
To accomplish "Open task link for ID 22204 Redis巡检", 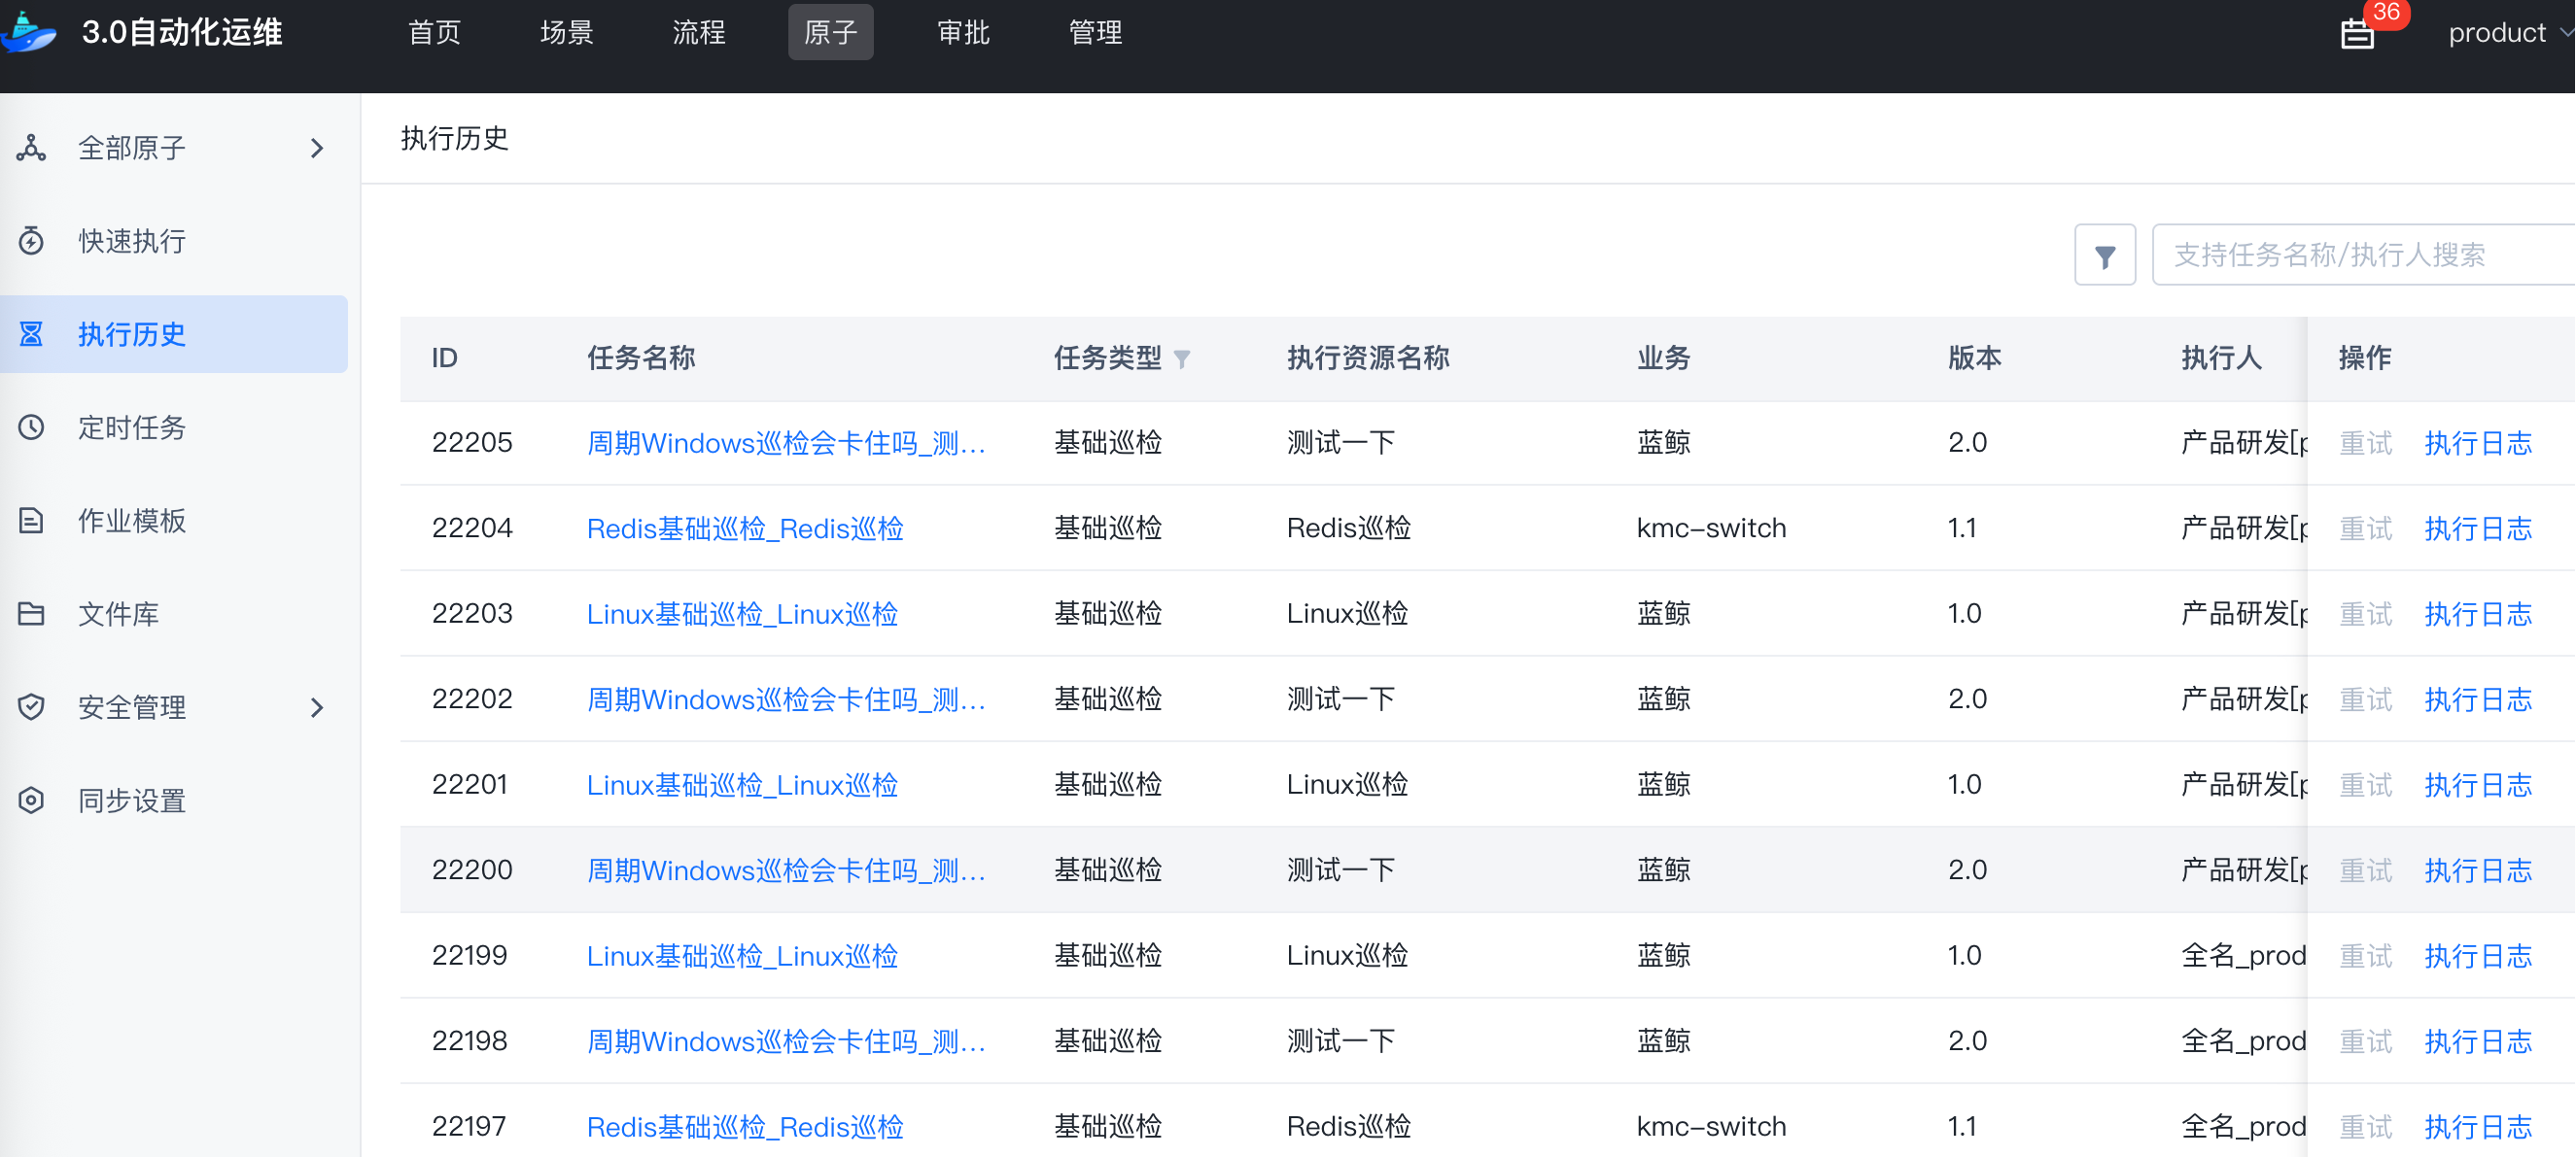I will coord(744,528).
